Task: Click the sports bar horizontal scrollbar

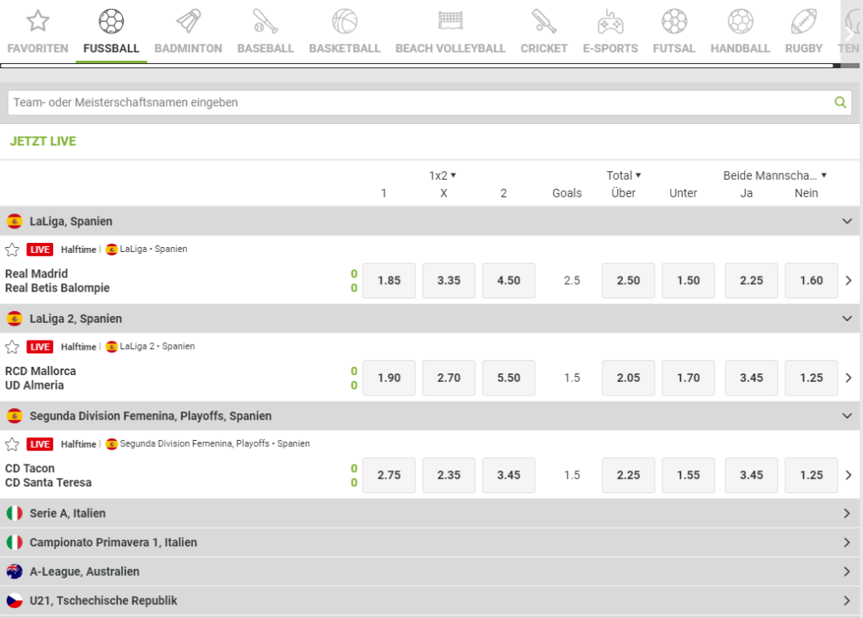Action: pyautogui.click(x=417, y=66)
